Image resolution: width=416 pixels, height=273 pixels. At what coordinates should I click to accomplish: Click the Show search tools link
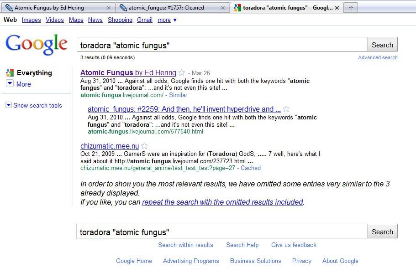coord(37,105)
